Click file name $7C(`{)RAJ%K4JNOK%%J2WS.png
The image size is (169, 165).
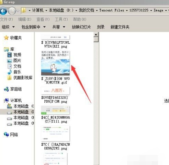(x=56, y=146)
